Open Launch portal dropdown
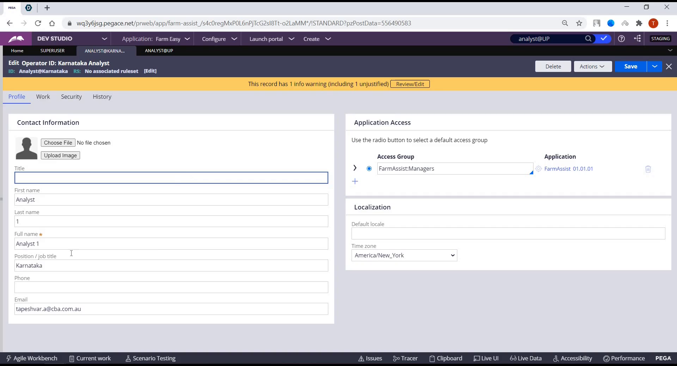The height and width of the screenshot is (366, 677). [x=272, y=39]
